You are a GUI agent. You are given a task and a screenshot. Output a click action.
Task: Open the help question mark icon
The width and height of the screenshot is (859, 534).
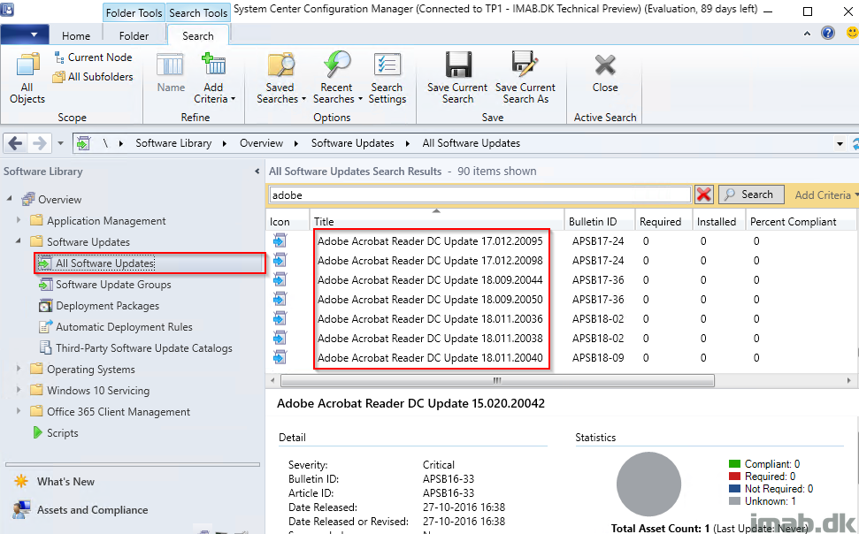pyautogui.click(x=828, y=33)
